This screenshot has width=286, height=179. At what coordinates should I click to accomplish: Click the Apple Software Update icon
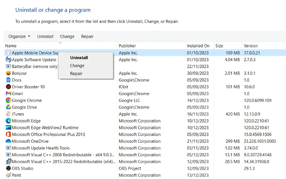pos(8,59)
